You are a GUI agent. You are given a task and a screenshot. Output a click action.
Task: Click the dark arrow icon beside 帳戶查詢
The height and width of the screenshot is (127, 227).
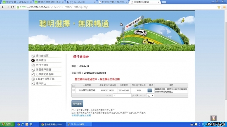[x=33, y=60]
